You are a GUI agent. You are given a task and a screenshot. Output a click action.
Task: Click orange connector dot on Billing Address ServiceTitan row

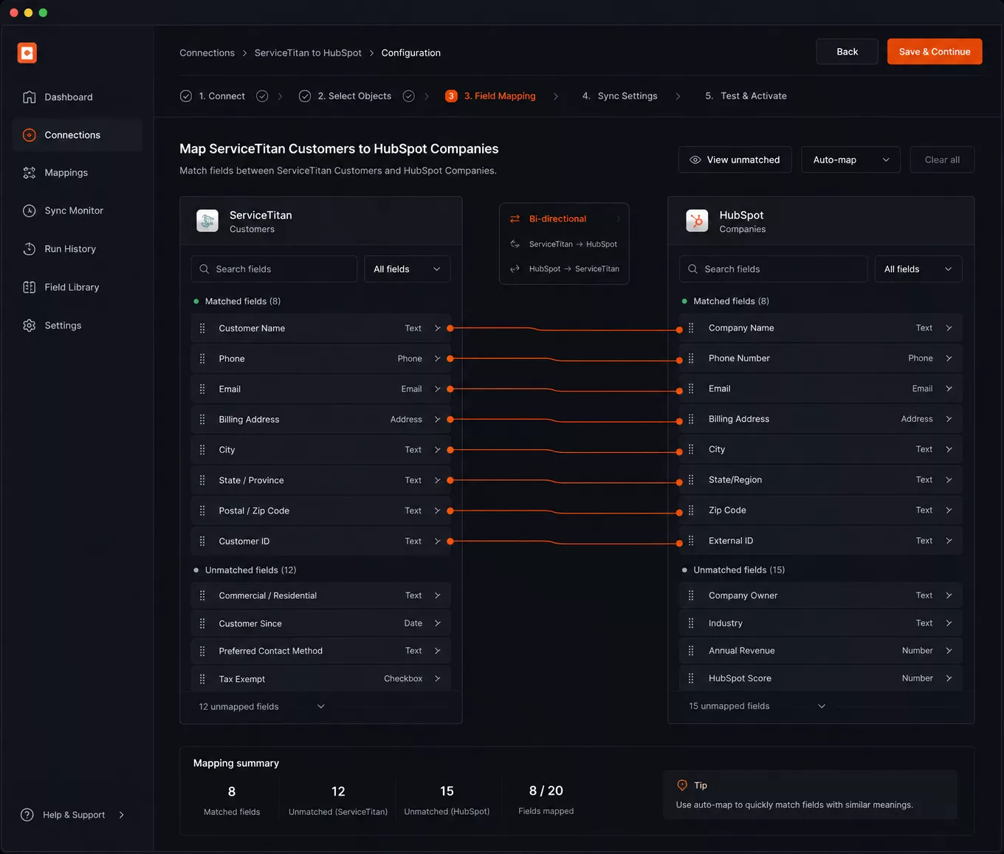pos(450,420)
